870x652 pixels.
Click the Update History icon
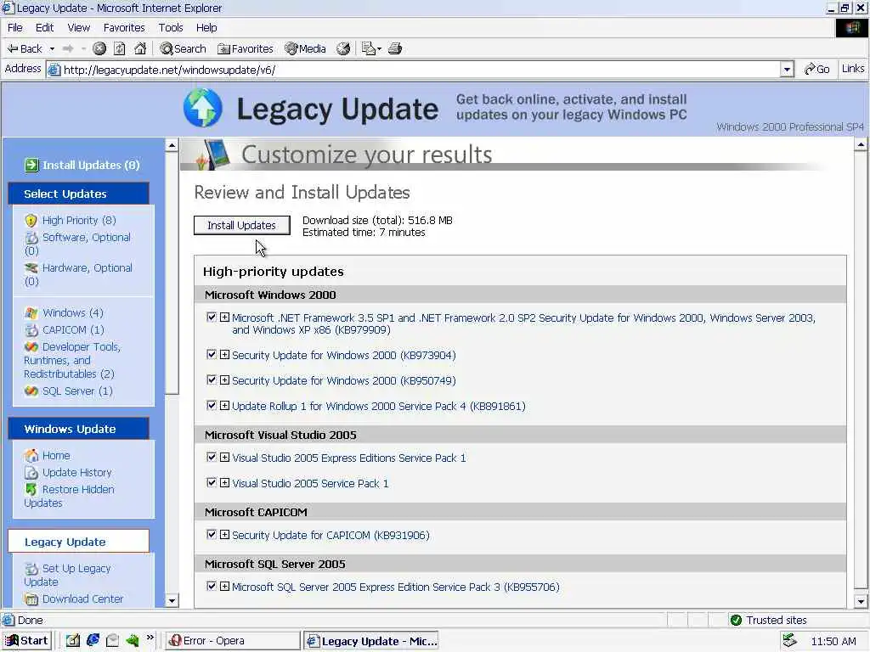(x=31, y=473)
